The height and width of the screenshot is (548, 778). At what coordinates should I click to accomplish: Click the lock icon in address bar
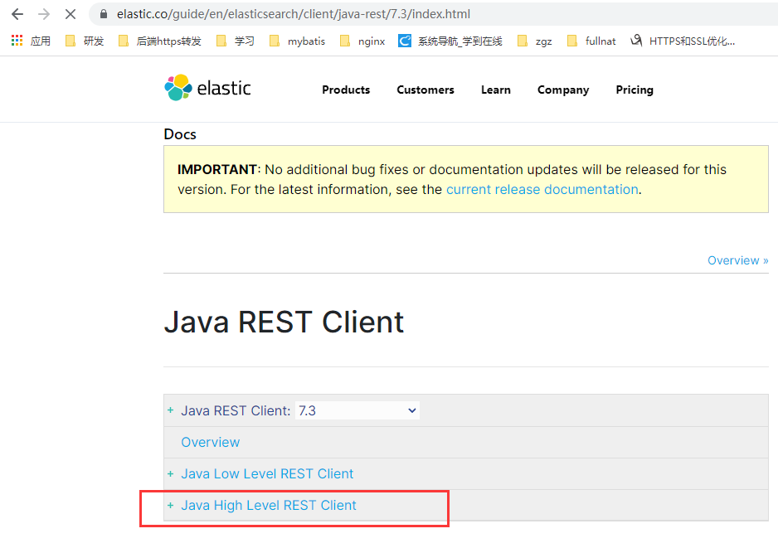tap(103, 14)
